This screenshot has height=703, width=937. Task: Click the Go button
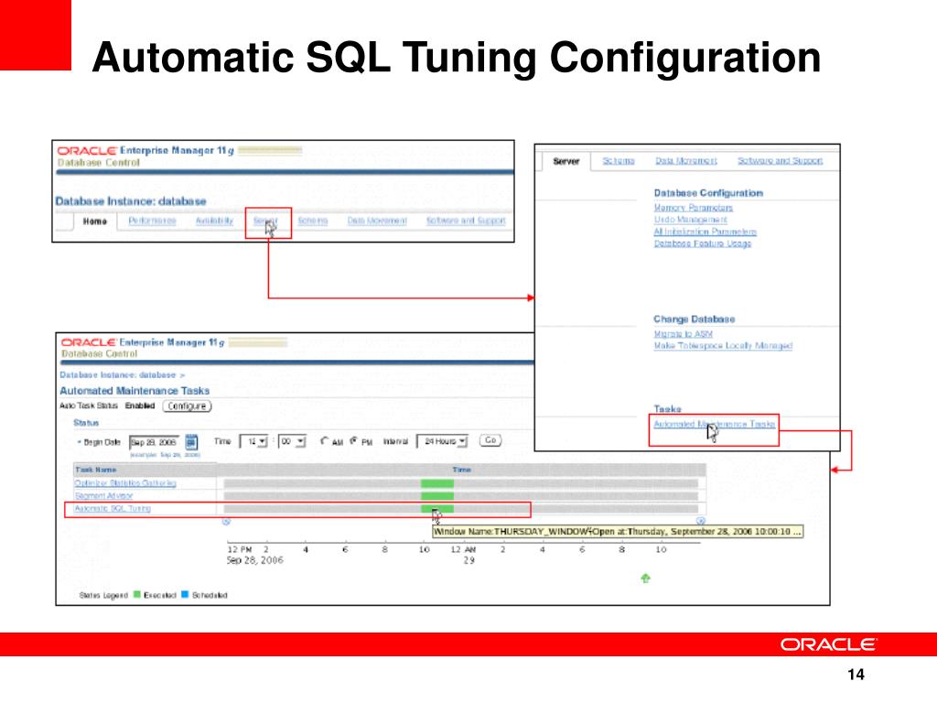(x=490, y=440)
